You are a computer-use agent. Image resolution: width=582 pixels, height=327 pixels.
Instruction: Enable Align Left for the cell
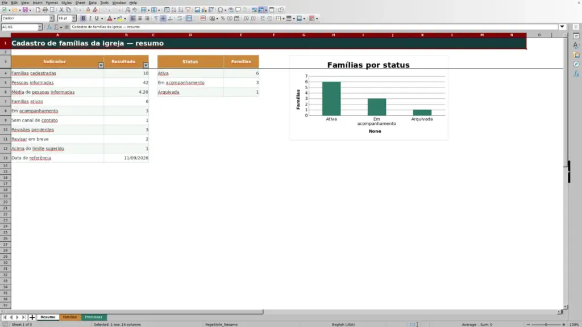tap(132, 19)
